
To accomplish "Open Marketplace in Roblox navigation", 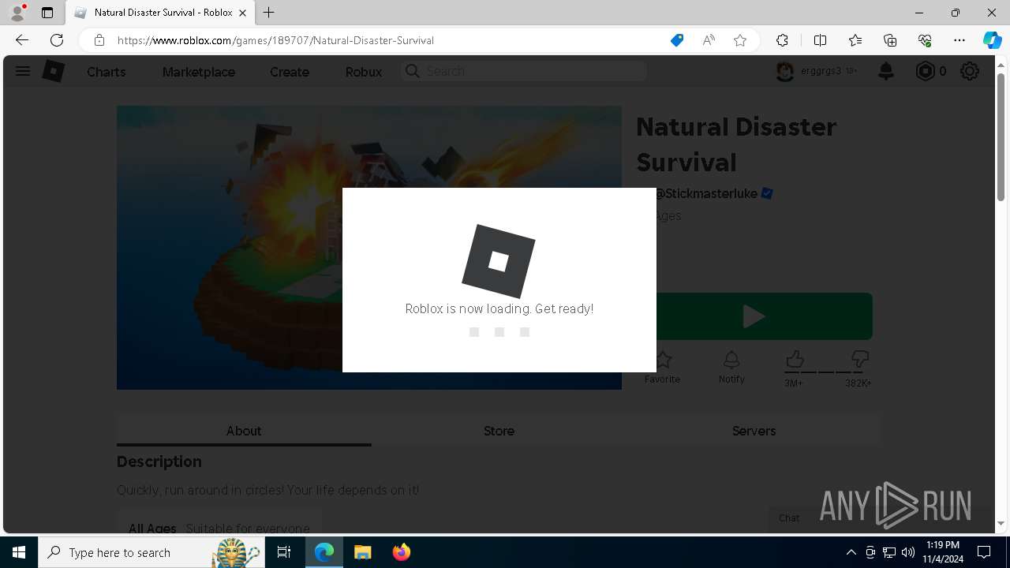I will click(x=199, y=72).
